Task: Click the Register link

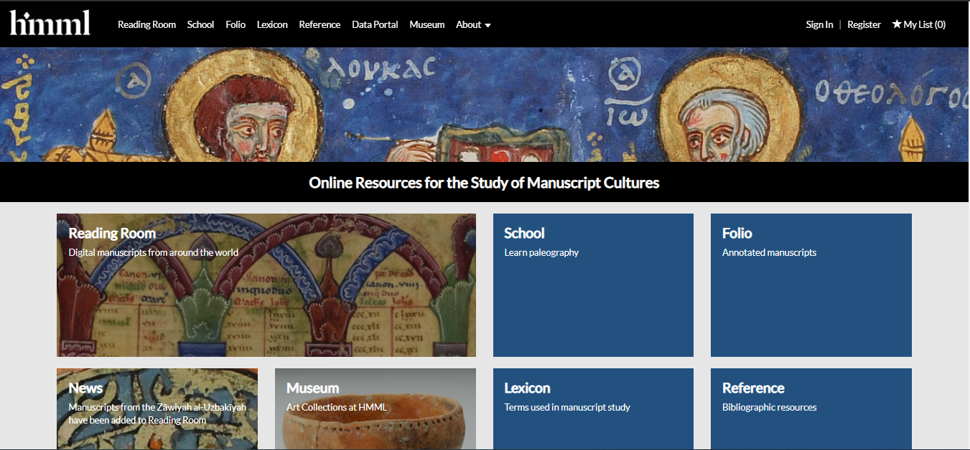Action: pyautogui.click(x=864, y=24)
